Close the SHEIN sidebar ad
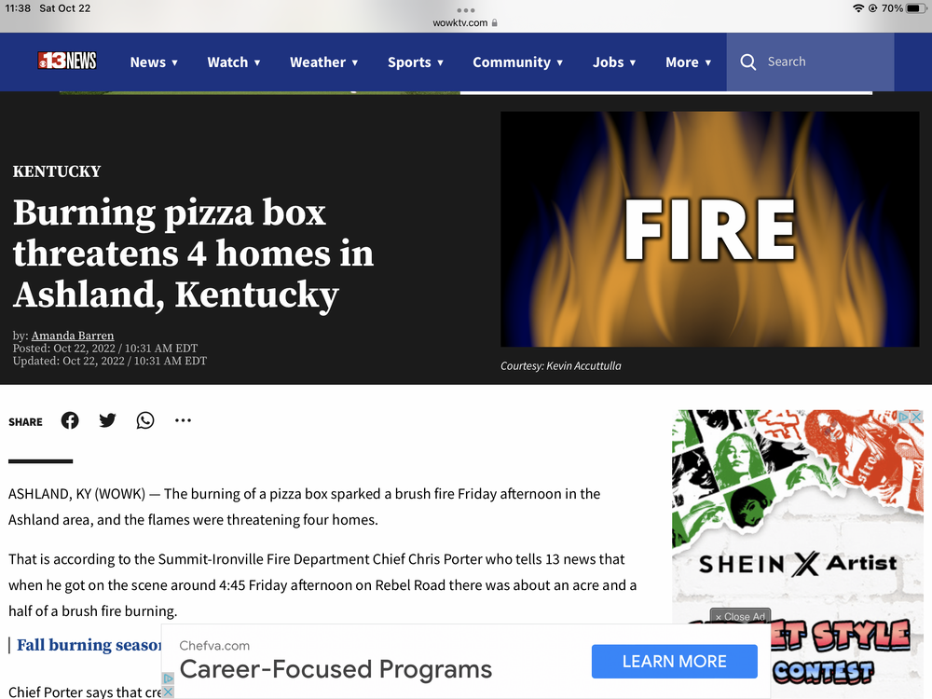Image resolution: width=932 pixels, height=699 pixels. click(916, 417)
